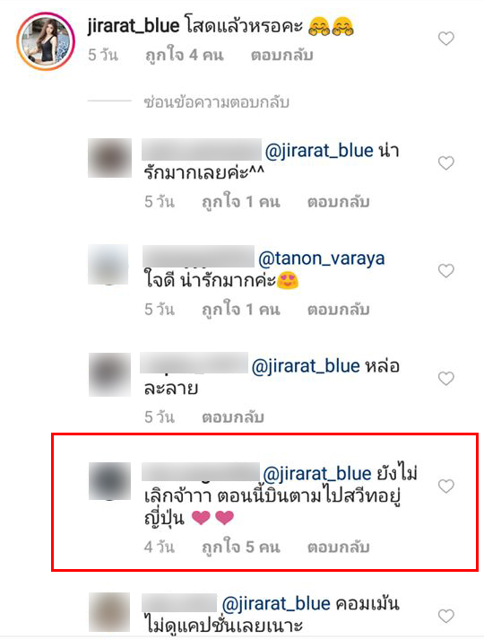This screenshot has height=640, width=484.
Task: Open jirarat_blue's profile picture story
Action: pyautogui.click(x=46, y=41)
